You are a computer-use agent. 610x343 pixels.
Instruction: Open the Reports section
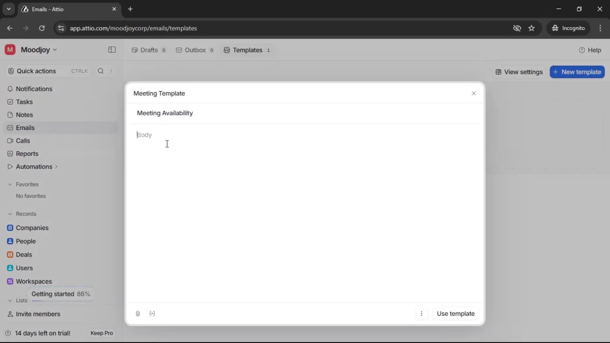[x=26, y=153]
